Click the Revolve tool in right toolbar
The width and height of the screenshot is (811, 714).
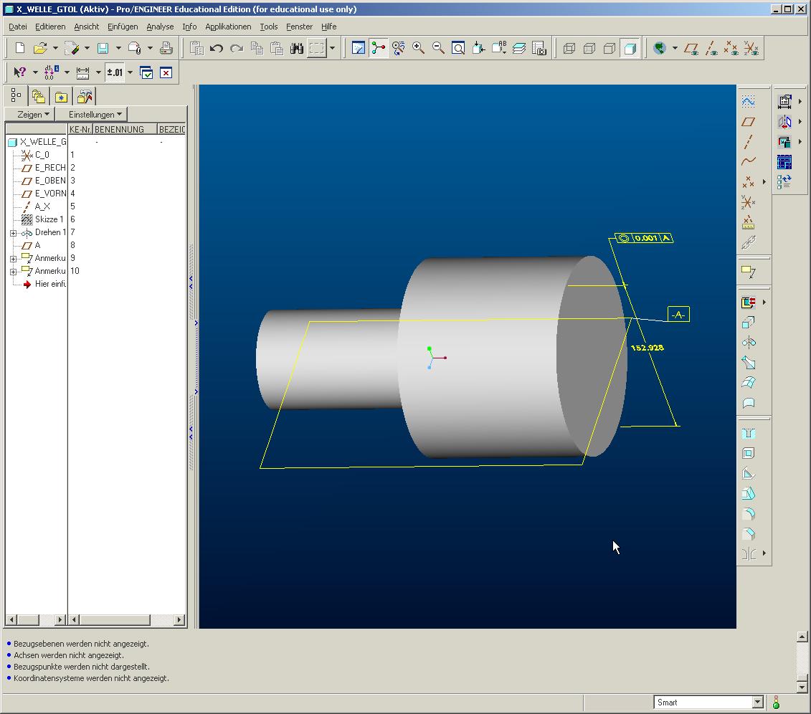(749, 343)
